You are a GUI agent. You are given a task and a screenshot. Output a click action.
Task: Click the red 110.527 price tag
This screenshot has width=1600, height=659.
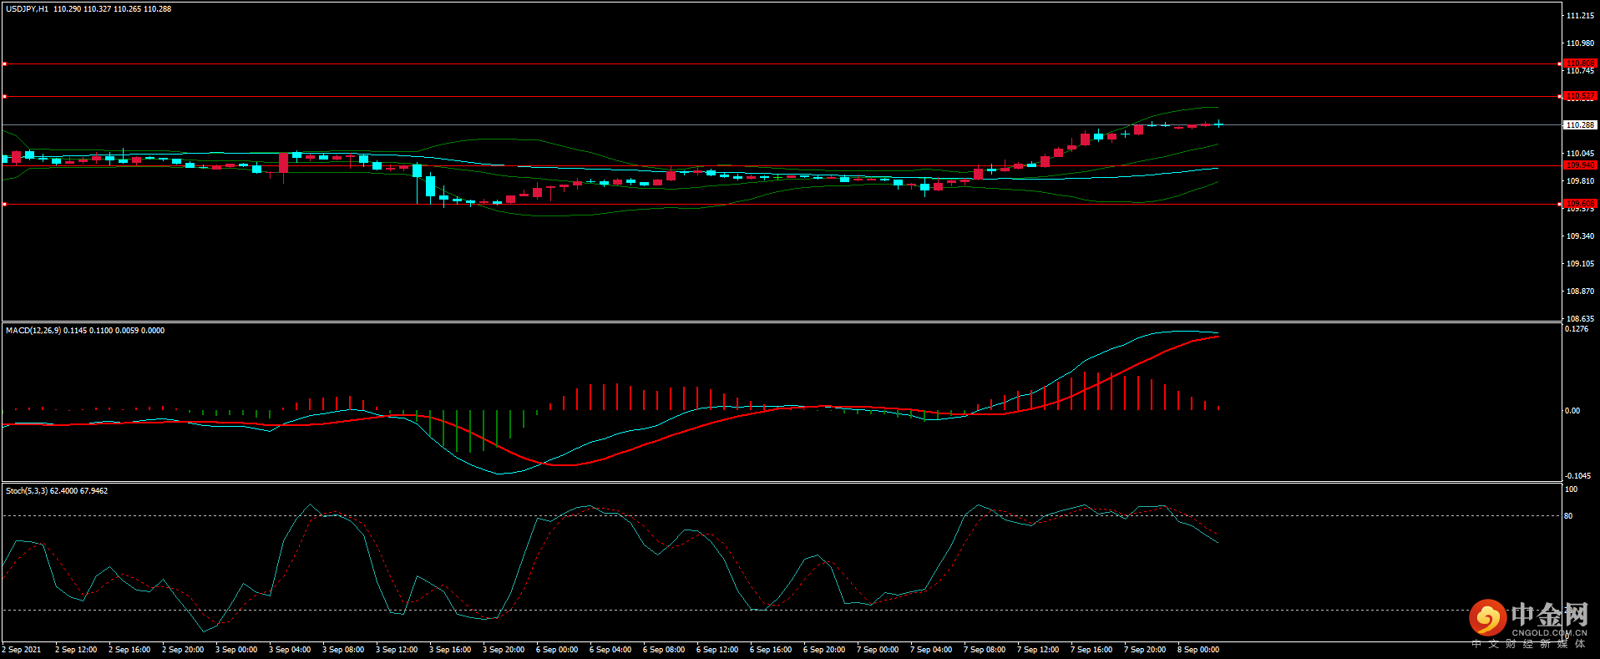1579,96
